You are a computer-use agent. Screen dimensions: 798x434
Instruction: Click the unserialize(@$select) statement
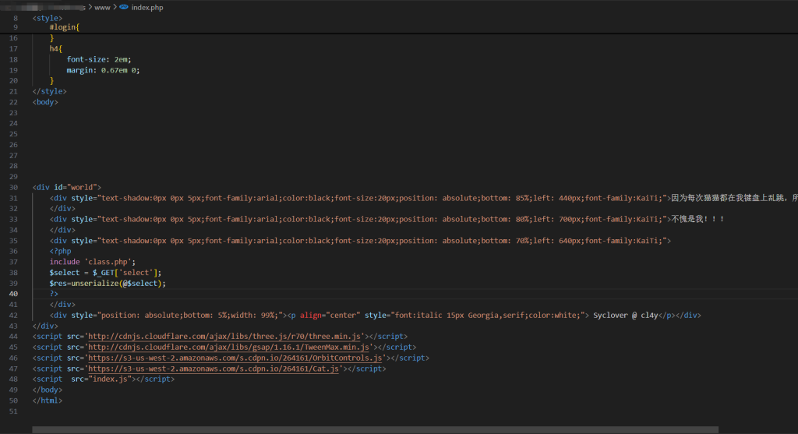point(108,283)
